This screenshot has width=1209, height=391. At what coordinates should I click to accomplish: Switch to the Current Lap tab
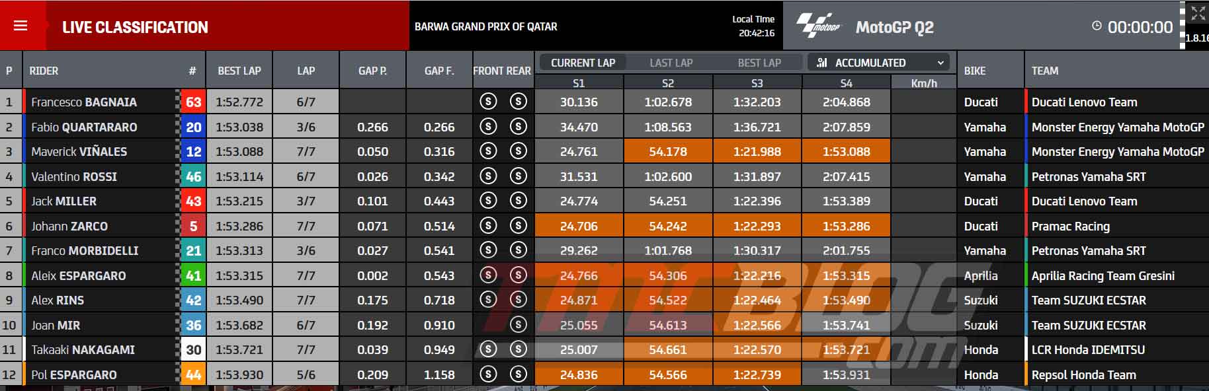(x=583, y=63)
